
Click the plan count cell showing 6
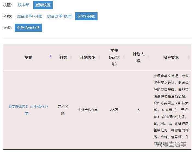tap(139, 110)
